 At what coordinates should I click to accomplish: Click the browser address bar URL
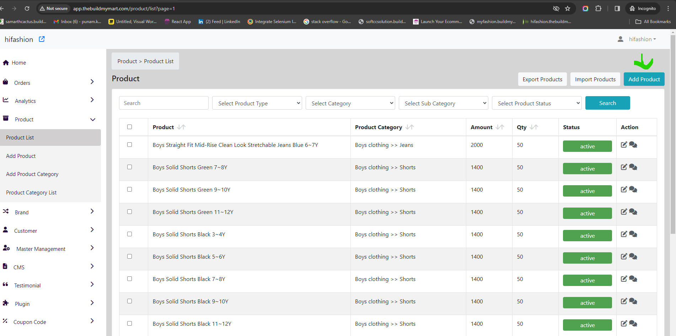click(124, 9)
